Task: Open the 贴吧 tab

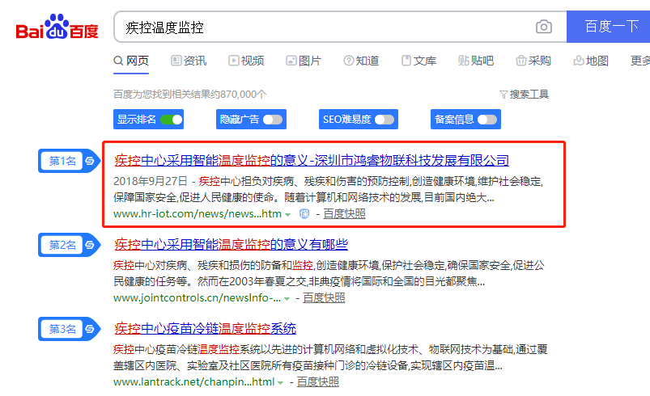Action: pyautogui.click(x=476, y=61)
